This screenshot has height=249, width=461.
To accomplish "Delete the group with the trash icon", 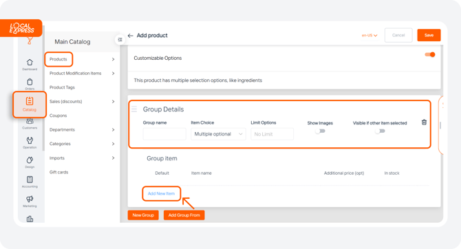I will click(424, 122).
